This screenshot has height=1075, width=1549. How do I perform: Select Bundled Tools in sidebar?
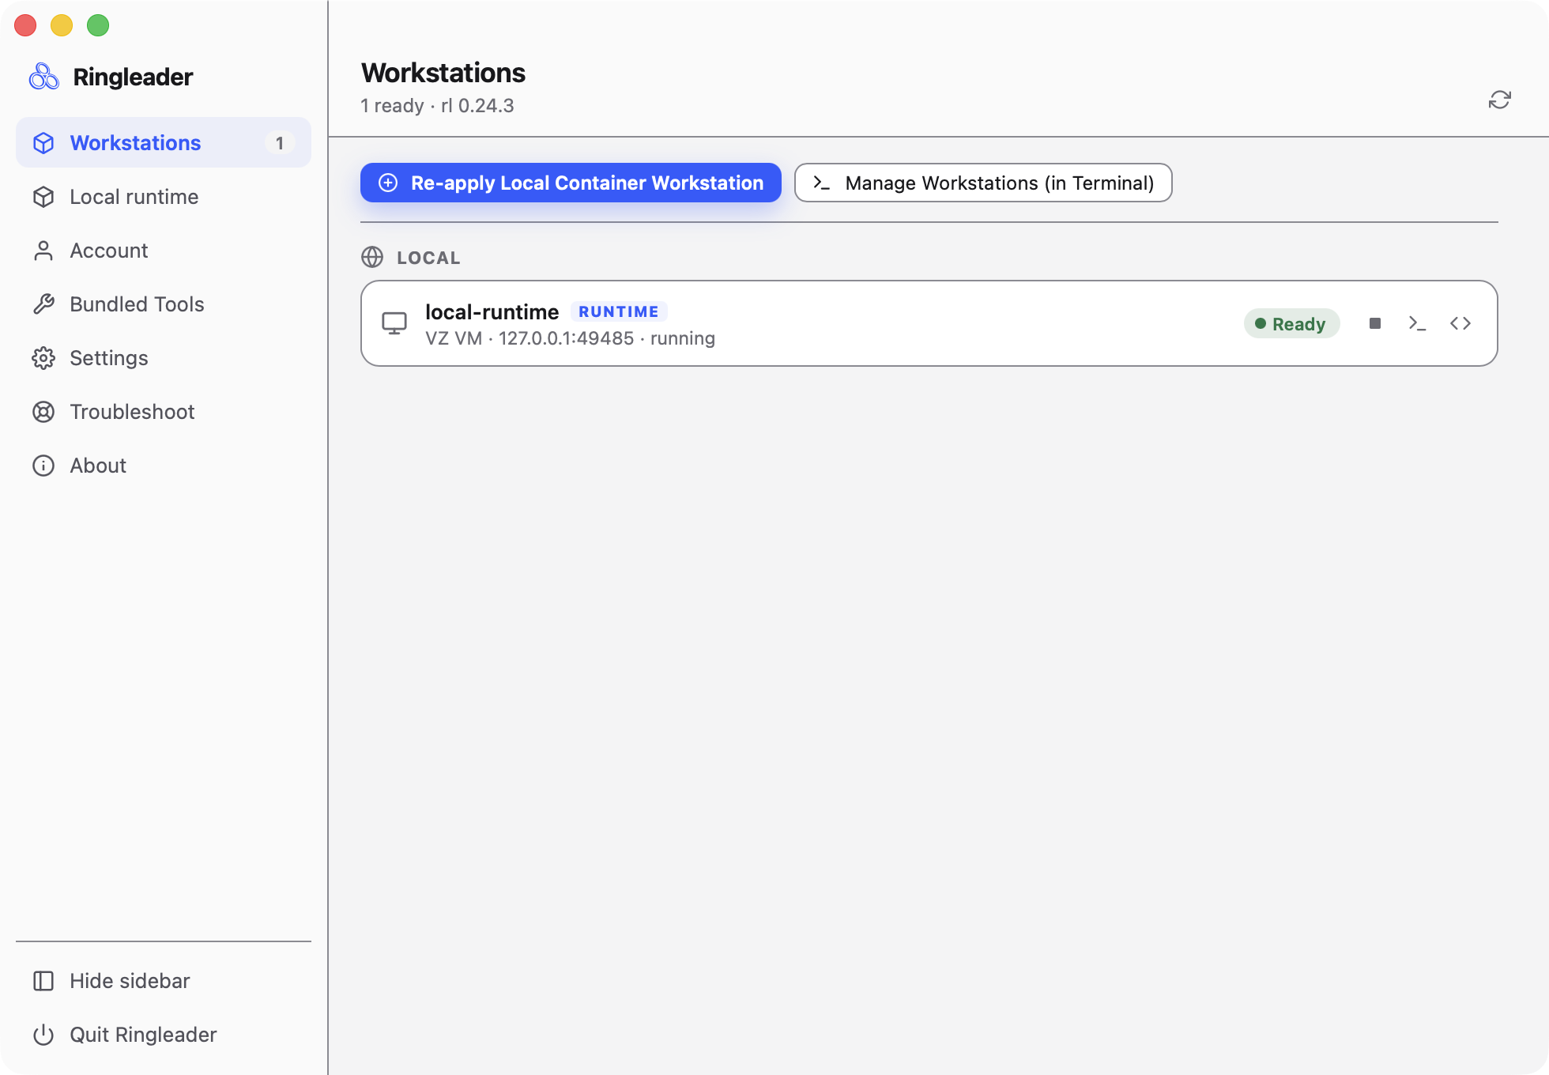pos(164,304)
